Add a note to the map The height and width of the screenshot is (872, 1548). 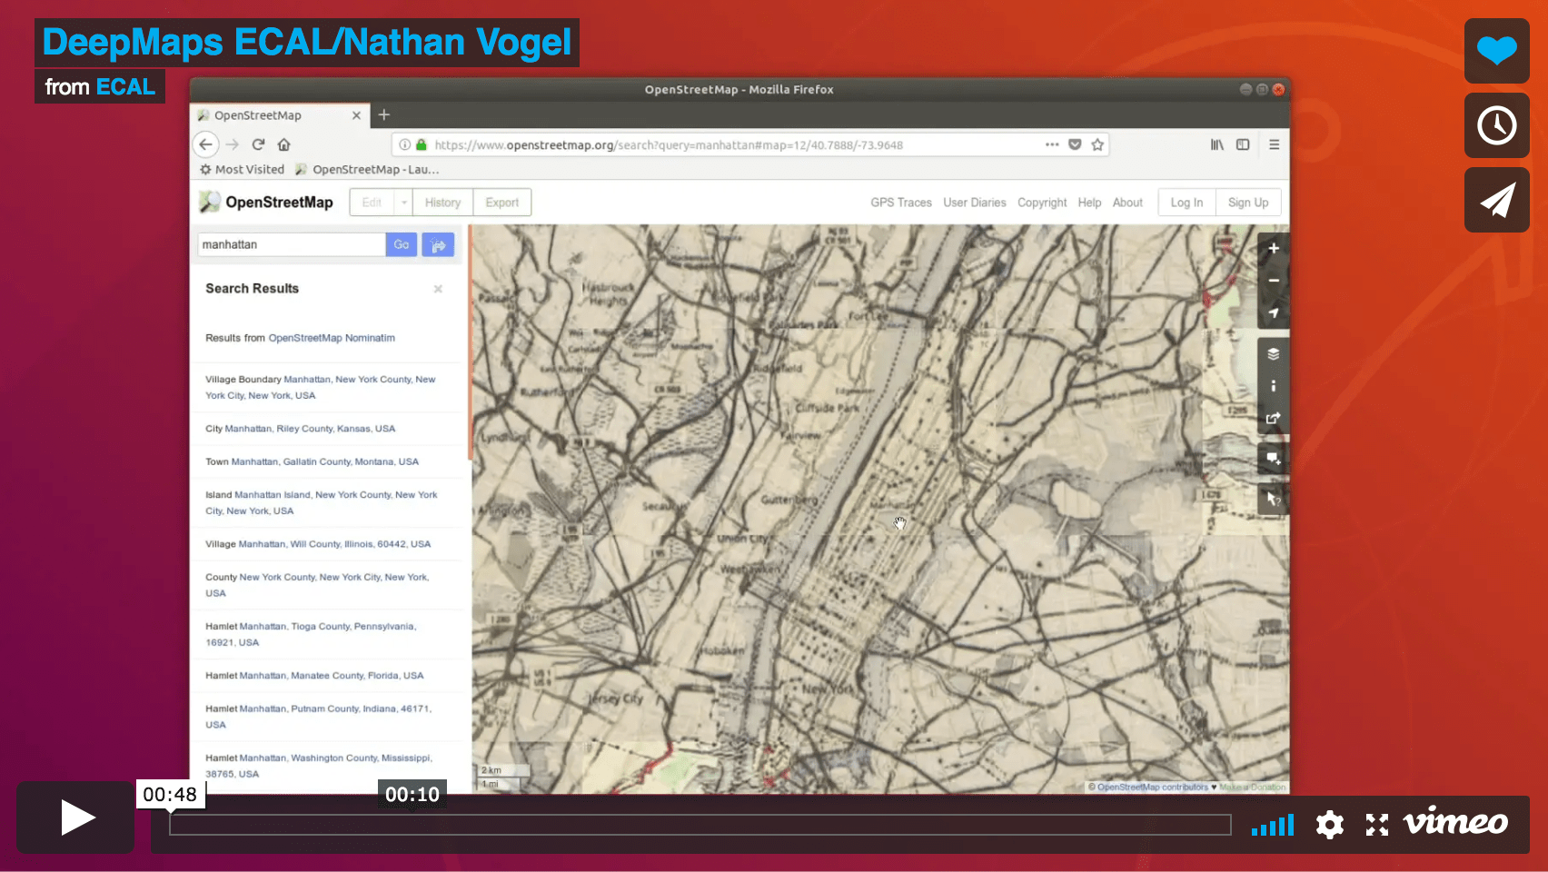point(1273,458)
